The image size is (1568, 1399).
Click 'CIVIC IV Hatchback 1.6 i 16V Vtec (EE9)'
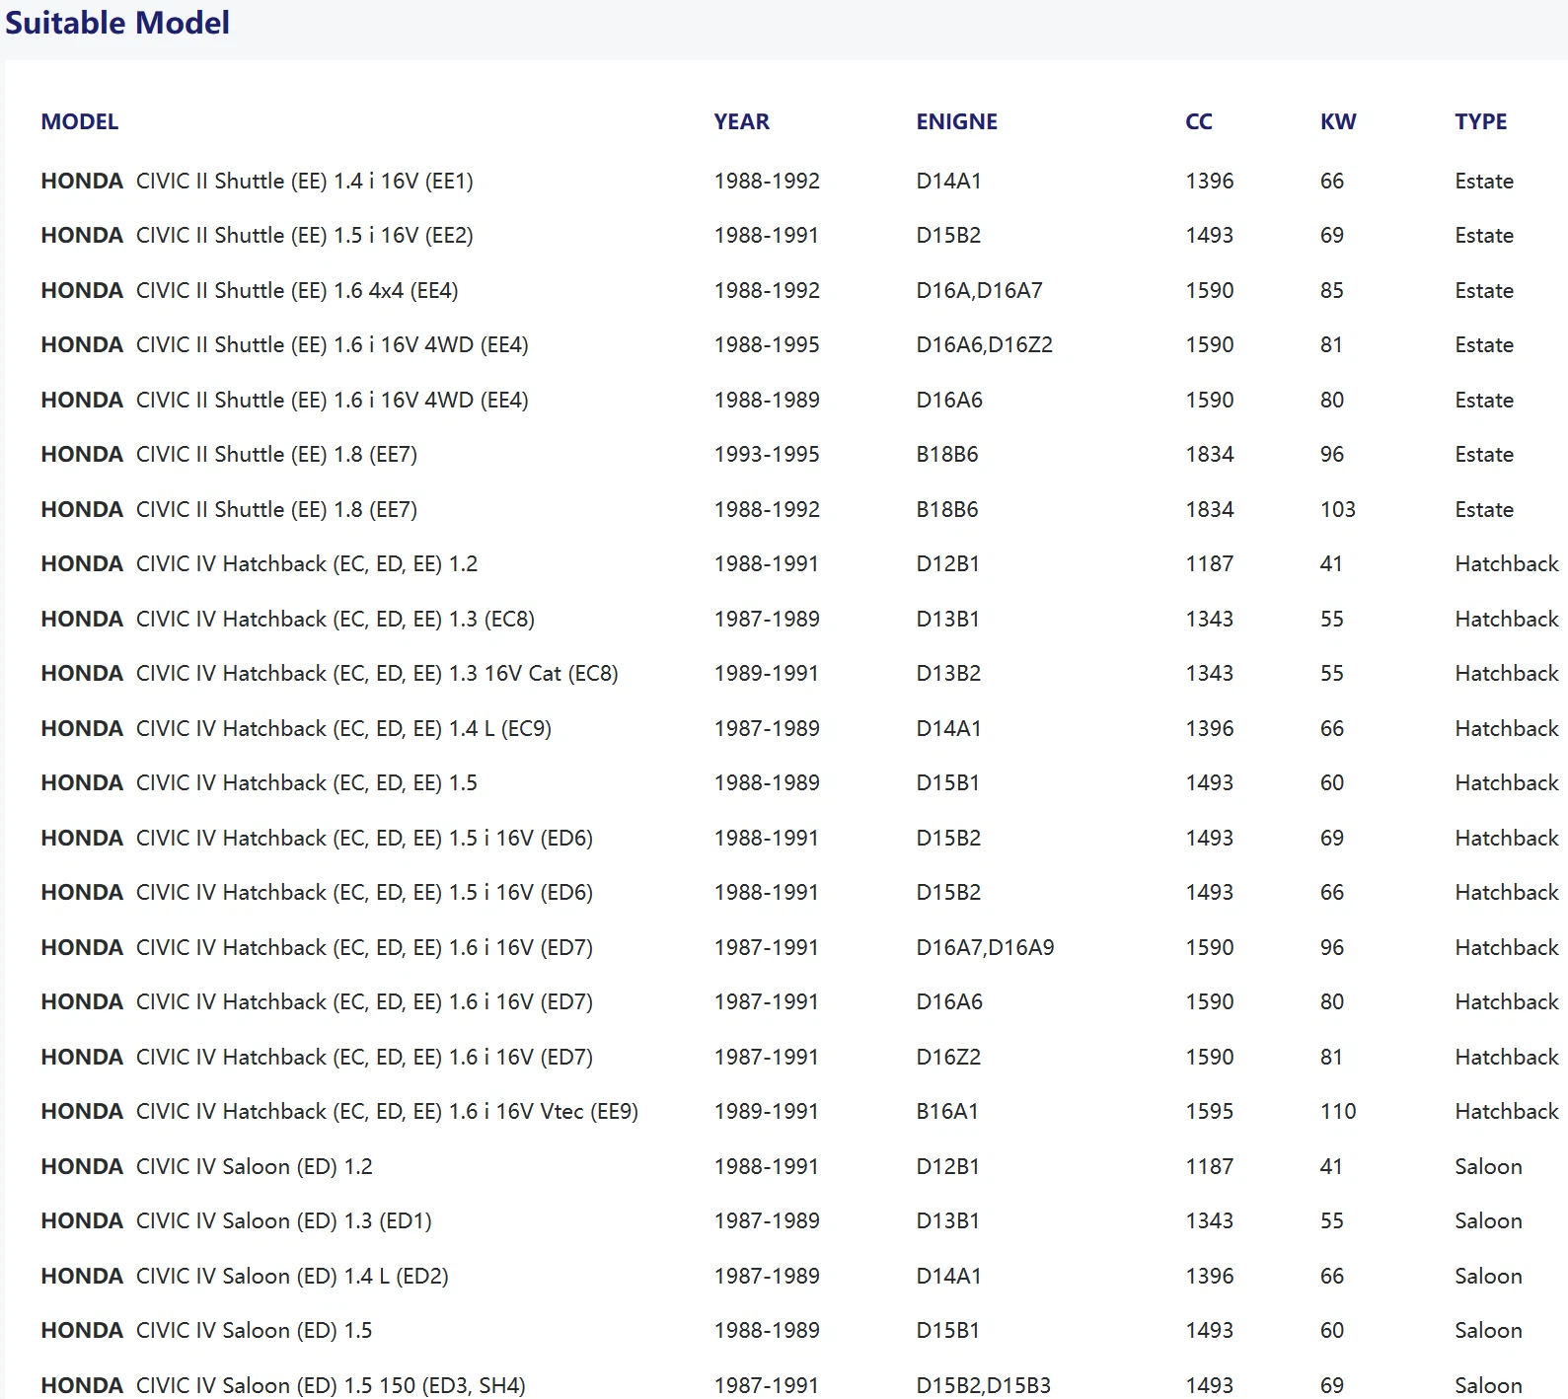point(388,1112)
